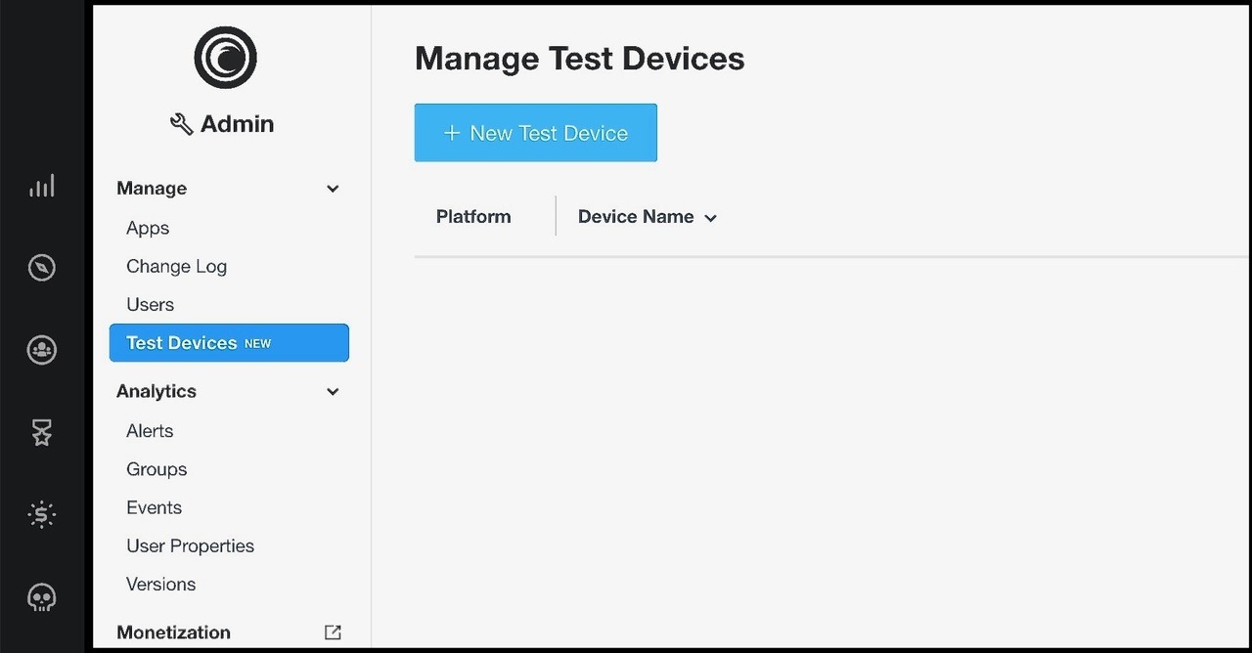Open the Alerts analytics link

pyautogui.click(x=150, y=430)
